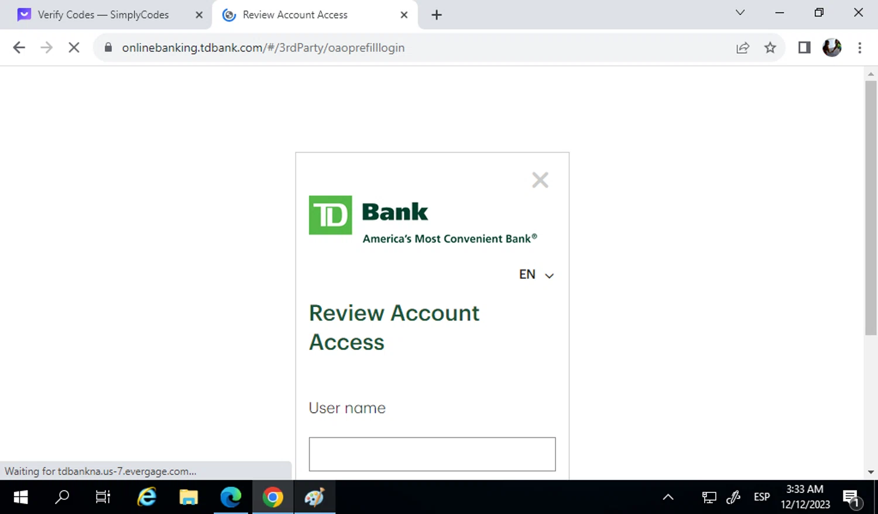Open Microsoft Edge from the taskbar
Image resolution: width=878 pixels, height=514 pixels.
coord(231,497)
